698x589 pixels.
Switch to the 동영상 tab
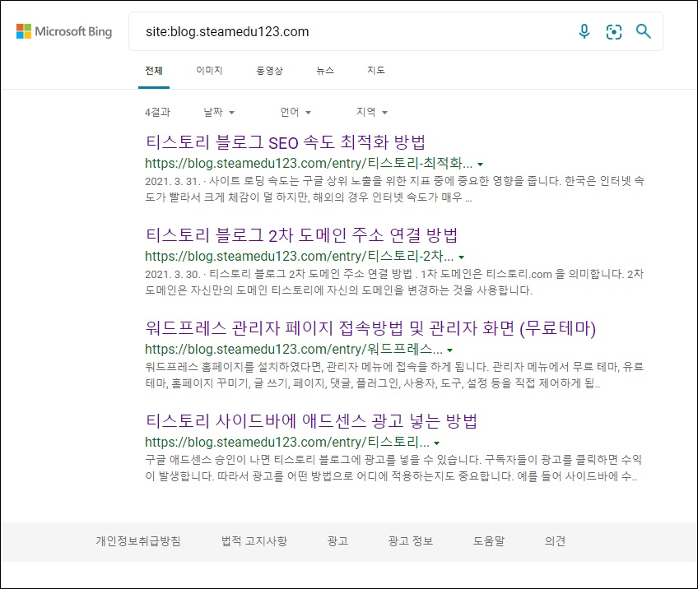coord(269,70)
